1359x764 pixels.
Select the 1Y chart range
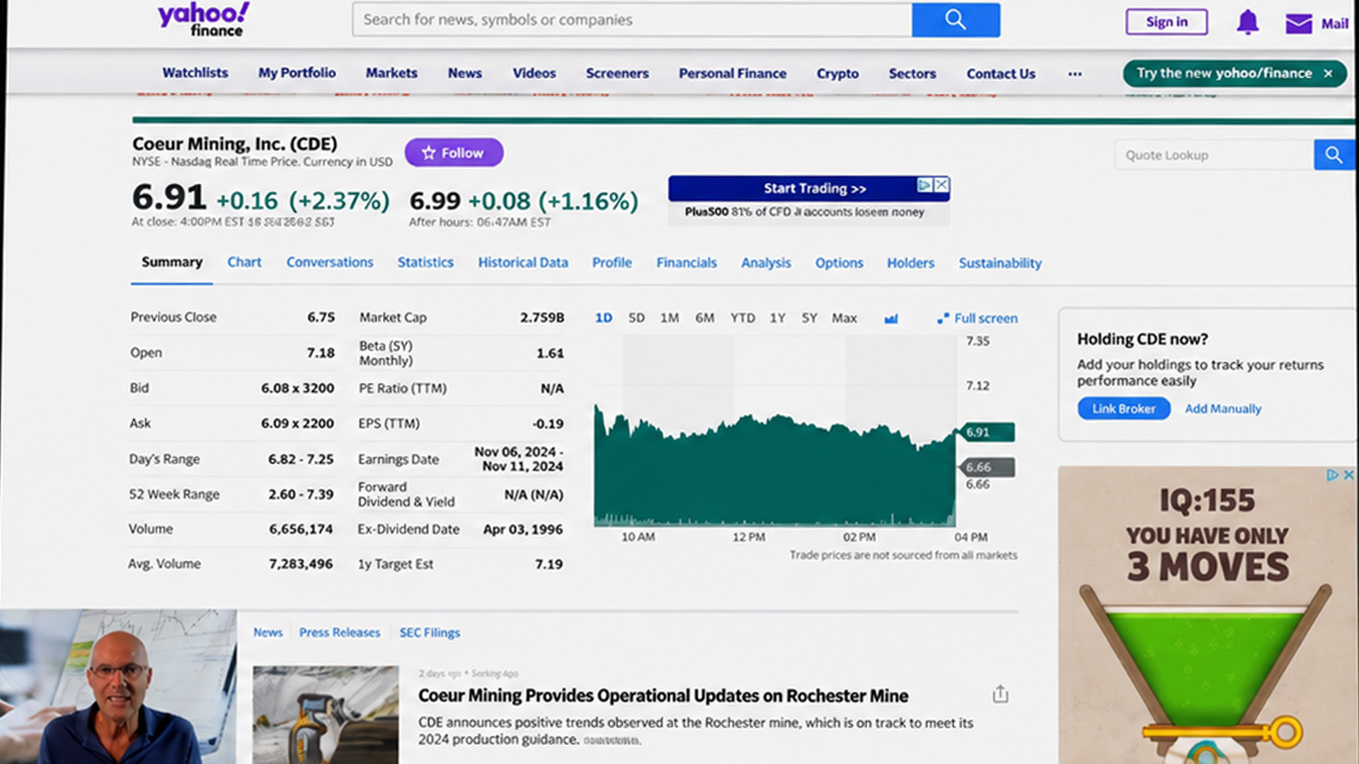(778, 318)
